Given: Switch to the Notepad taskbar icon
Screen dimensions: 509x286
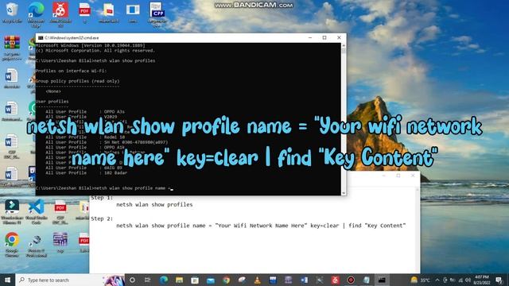Looking at the screenshot, I should point(367,280).
